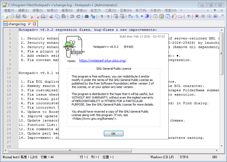227x162 pixels.
Task: Toggle synchronized vertical scrolling icon
Action: click(x=116, y=16)
